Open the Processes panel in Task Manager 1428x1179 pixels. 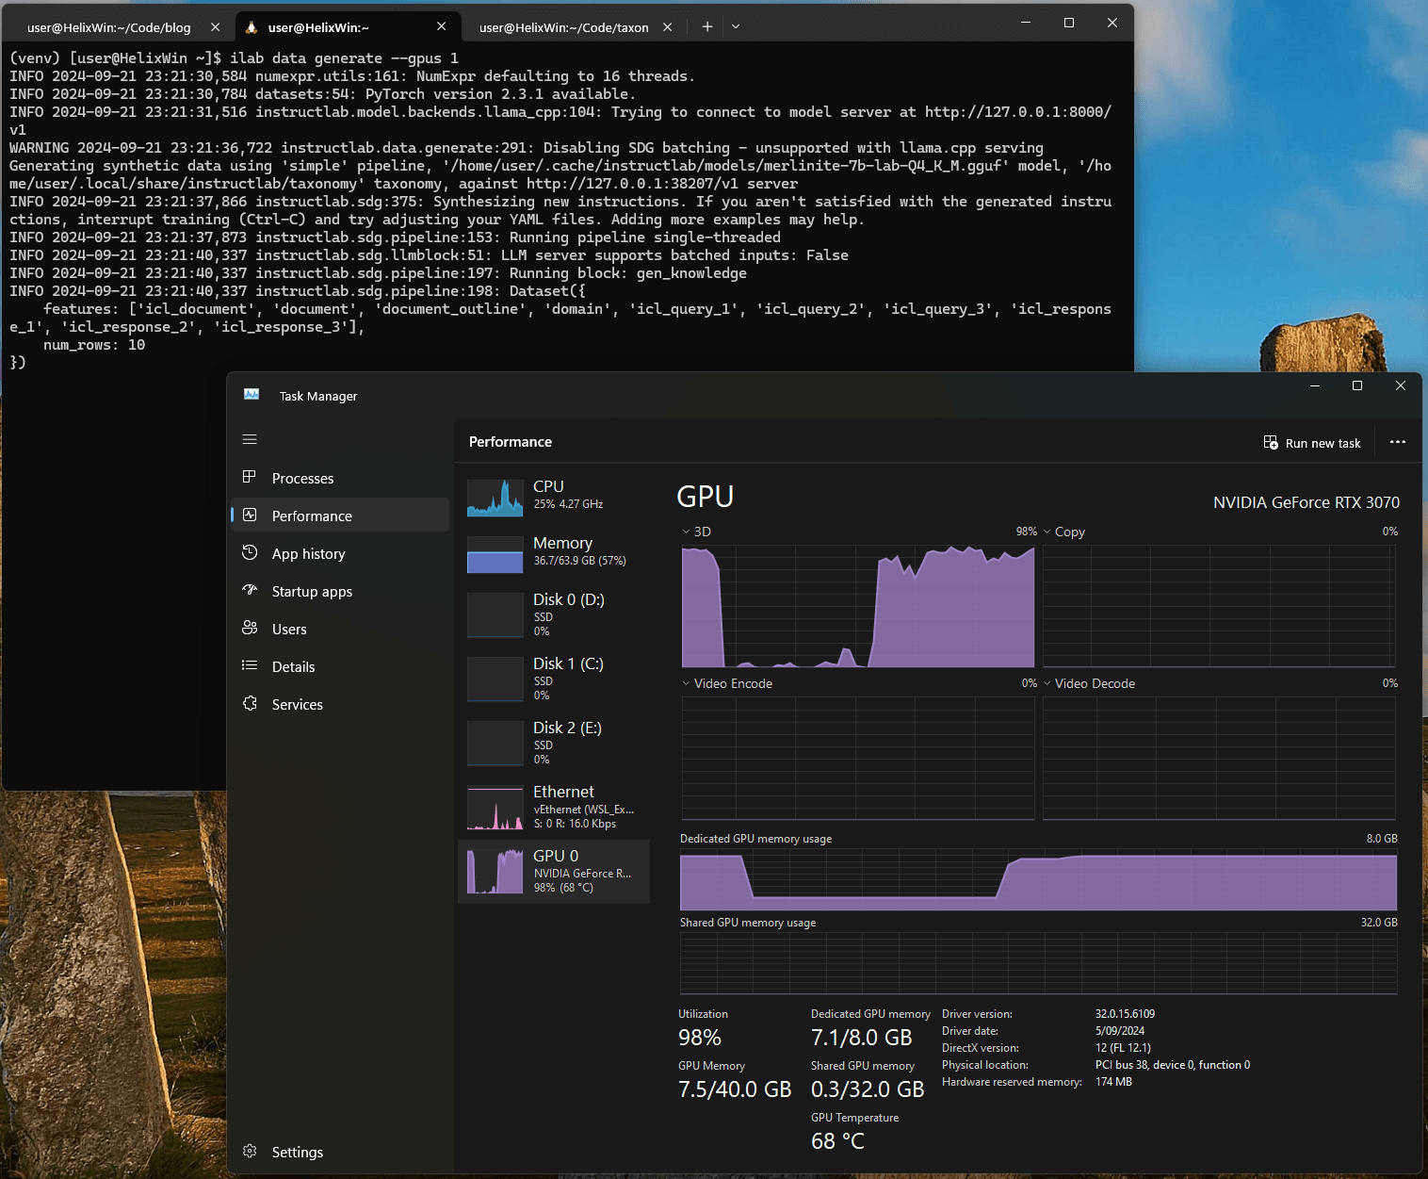coord(301,478)
